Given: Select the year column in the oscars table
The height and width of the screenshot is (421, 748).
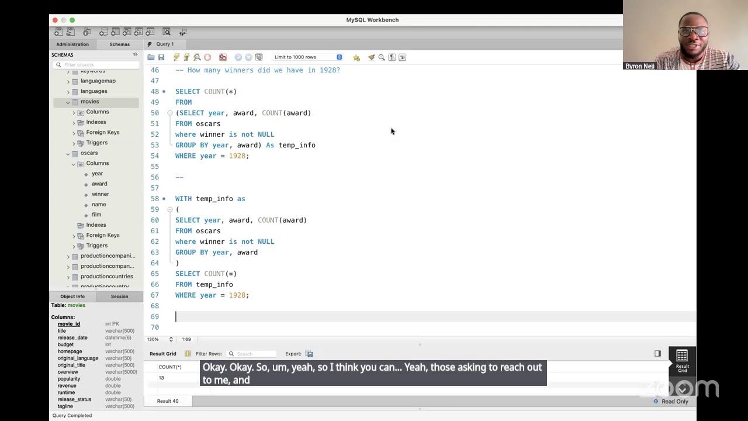Looking at the screenshot, I should 97,174.
